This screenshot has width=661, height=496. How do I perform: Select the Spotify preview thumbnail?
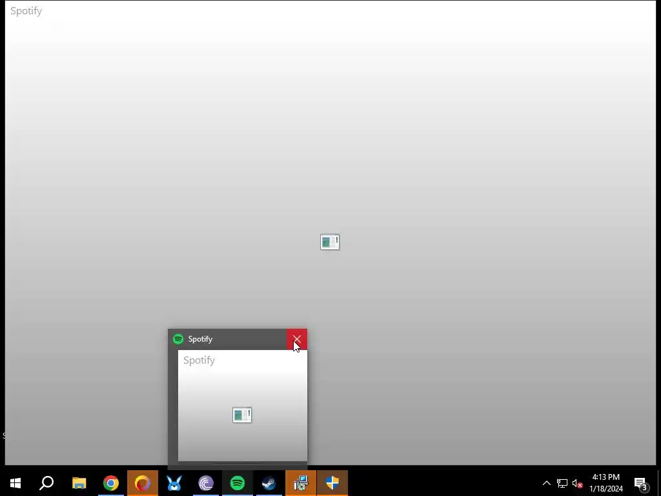(x=243, y=406)
